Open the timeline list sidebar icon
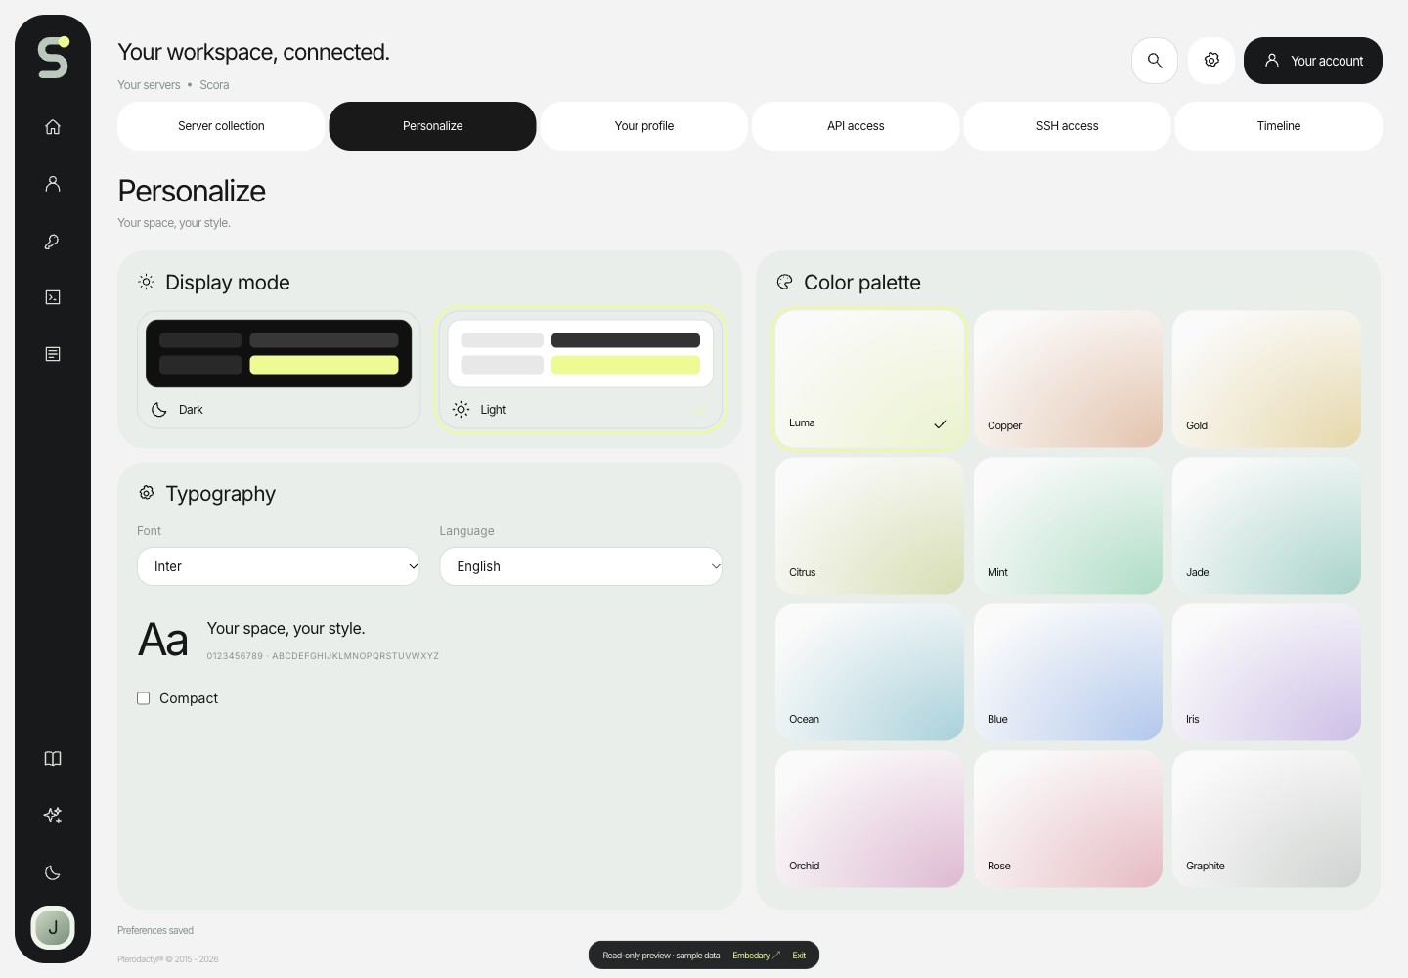This screenshot has height=978, width=1408. [53, 354]
